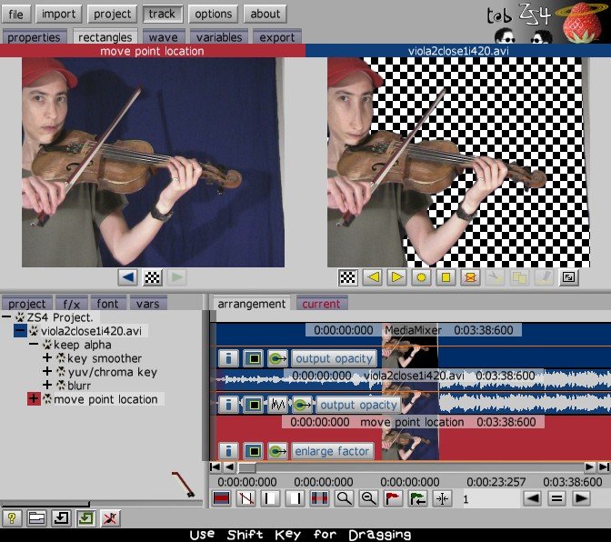
Task: Select move point location tree item
Action: (x=105, y=399)
